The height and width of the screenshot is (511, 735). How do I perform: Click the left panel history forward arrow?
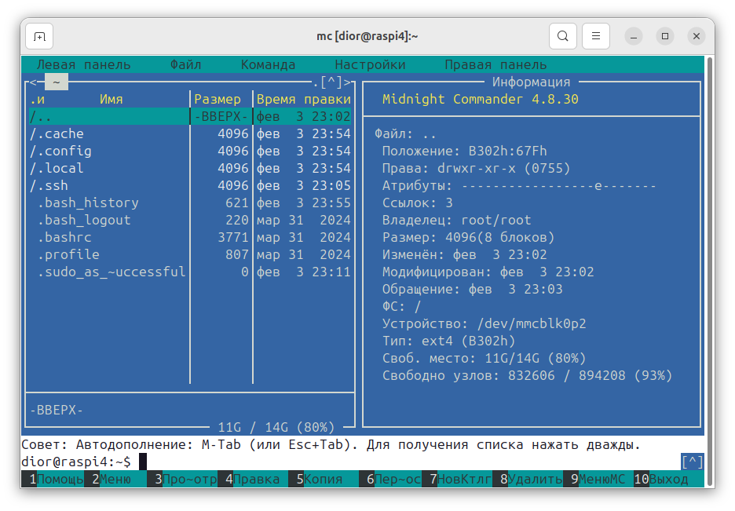pyautogui.click(x=347, y=82)
